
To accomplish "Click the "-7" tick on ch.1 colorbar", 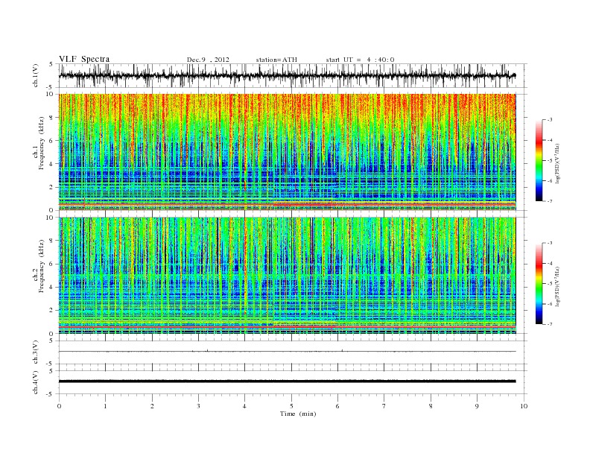I will [550, 201].
